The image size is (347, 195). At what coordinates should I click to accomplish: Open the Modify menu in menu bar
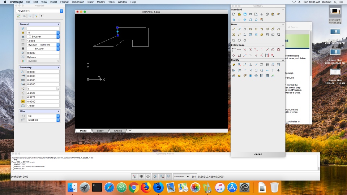coord(101,2)
